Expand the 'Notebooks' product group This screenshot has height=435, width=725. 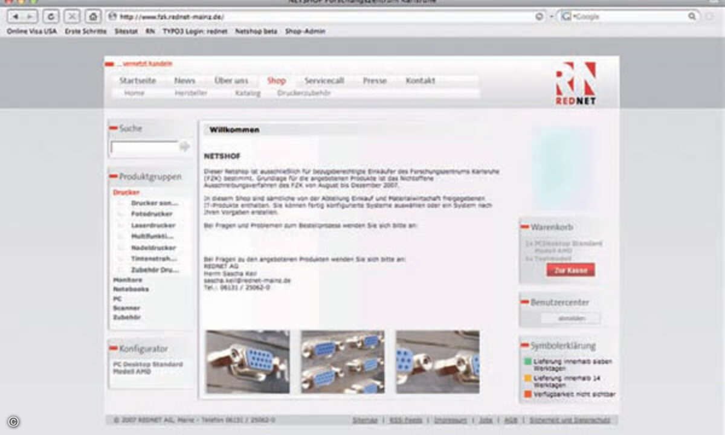pyautogui.click(x=130, y=289)
